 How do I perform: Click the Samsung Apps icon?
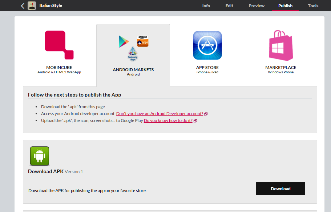pyautogui.click(x=133, y=54)
